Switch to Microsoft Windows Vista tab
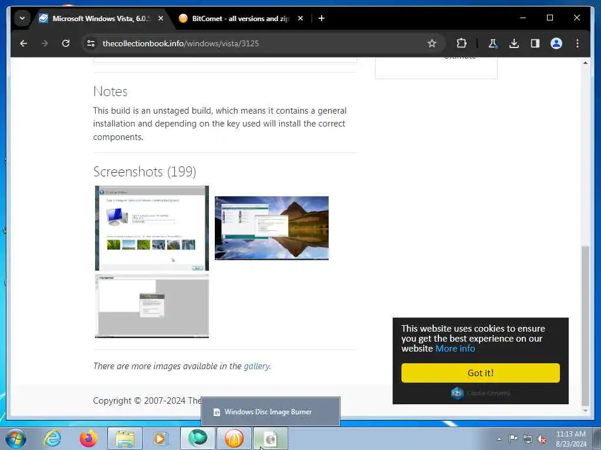Screen dimensions: 601x450 pyautogui.click(x=101, y=18)
